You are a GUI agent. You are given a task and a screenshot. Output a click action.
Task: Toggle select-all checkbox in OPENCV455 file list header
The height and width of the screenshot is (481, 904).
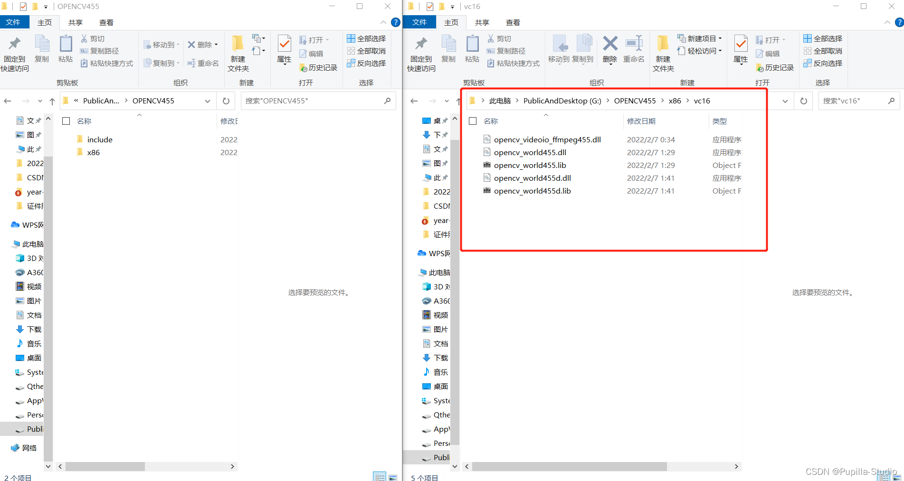(66, 121)
